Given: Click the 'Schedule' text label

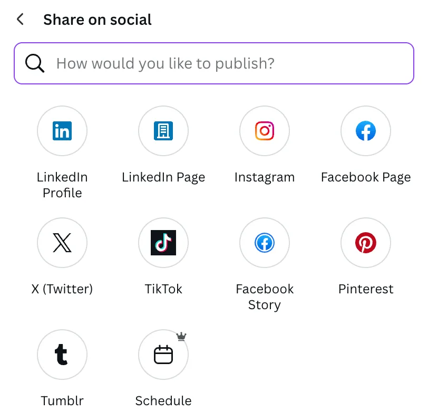Looking at the screenshot, I should (x=163, y=401).
